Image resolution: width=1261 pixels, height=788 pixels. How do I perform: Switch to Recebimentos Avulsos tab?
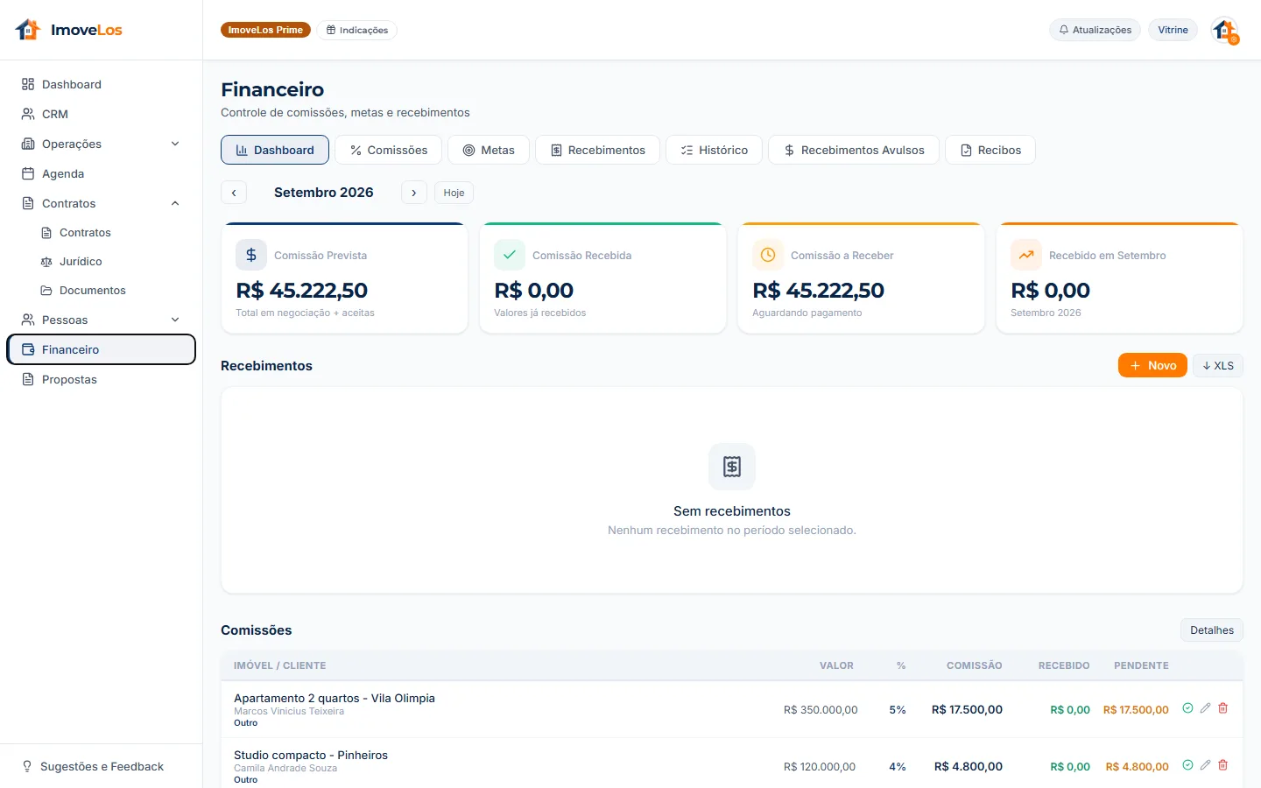point(854,150)
